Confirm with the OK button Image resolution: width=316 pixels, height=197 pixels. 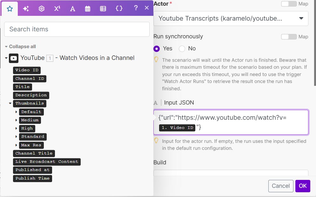pos(303,186)
